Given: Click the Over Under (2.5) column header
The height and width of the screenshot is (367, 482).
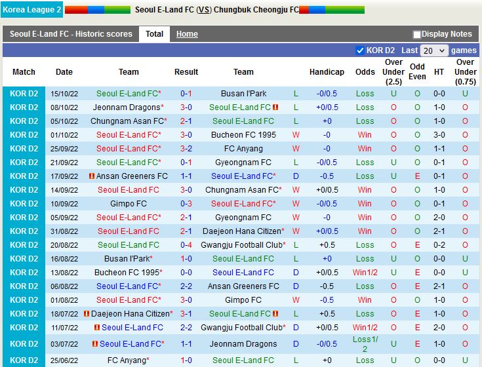Looking at the screenshot, I should [x=393, y=72].
